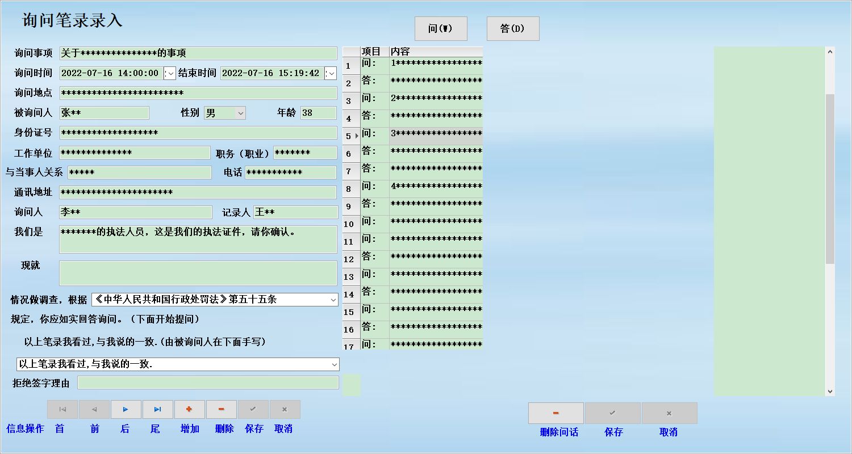Image resolution: width=852 pixels, height=454 pixels.
Task: Select row 1 header in dialogue table
Action: click(351, 66)
